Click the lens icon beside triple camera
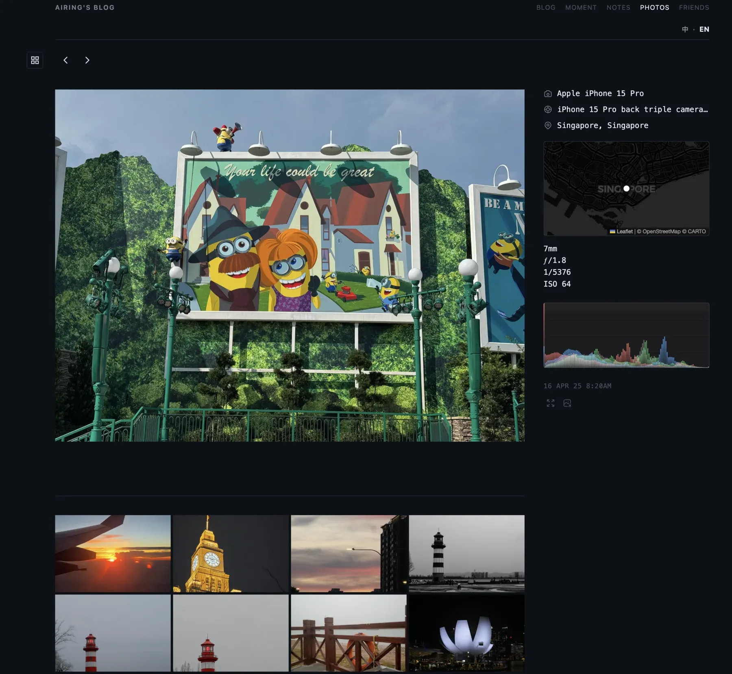The image size is (732, 674). [548, 109]
